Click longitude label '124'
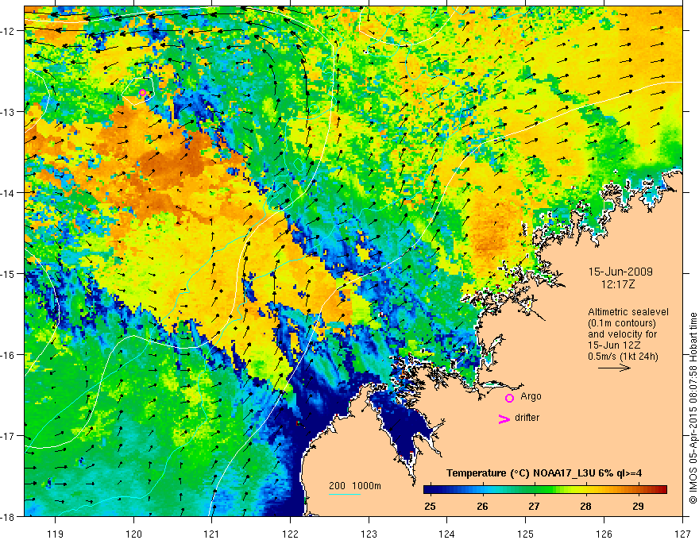Screen dimensions: 699x540 [x=447, y=534]
